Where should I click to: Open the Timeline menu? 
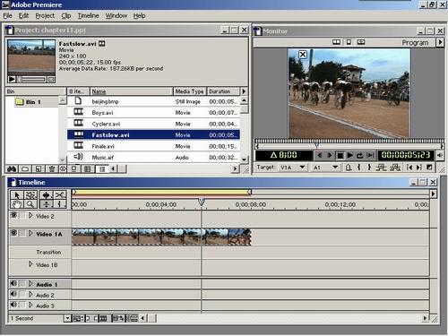coord(88,15)
